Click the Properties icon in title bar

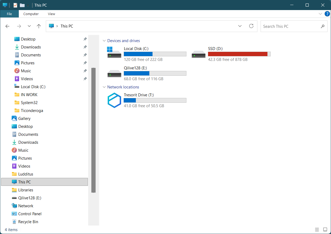[15, 5]
